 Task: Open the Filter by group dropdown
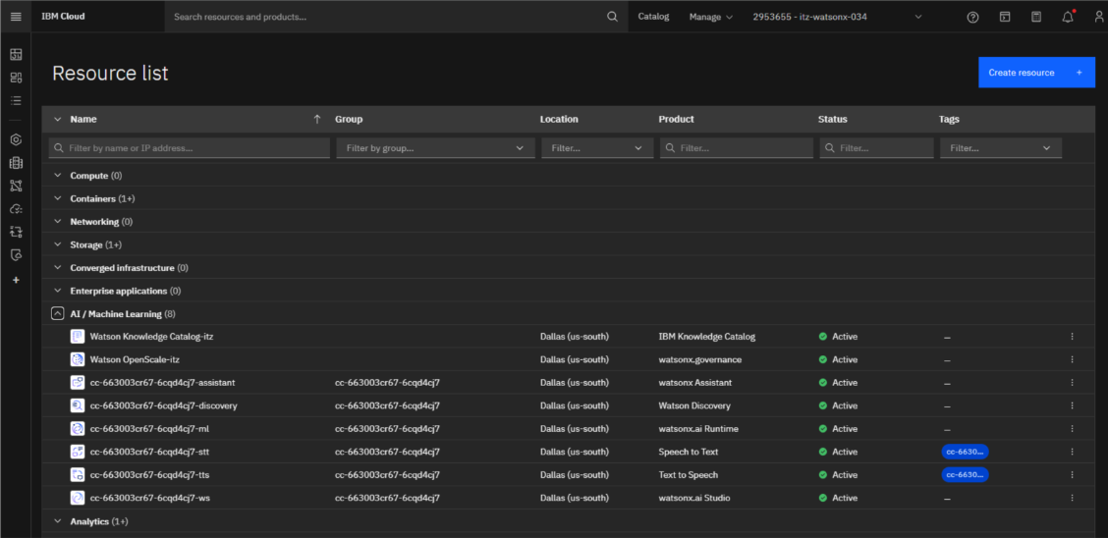(x=435, y=148)
